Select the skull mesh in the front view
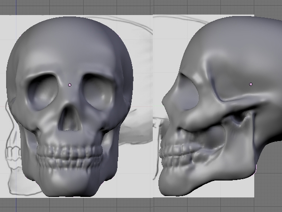 [x=70, y=106]
